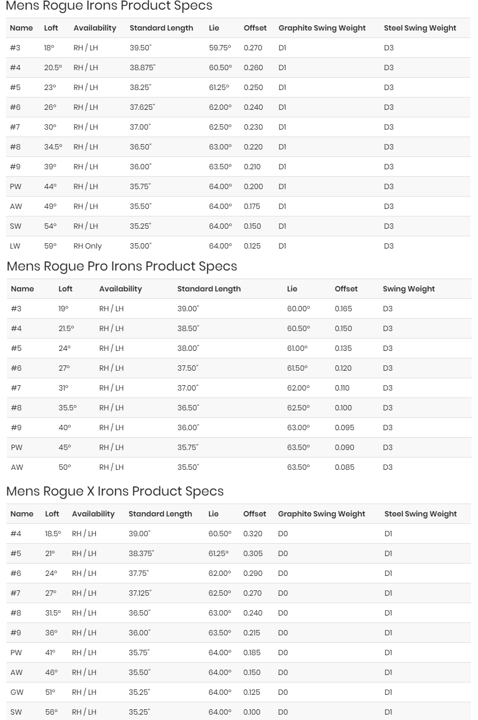Click the 18.5° loft in Rogue X table

pyautogui.click(x=53, y=534)
